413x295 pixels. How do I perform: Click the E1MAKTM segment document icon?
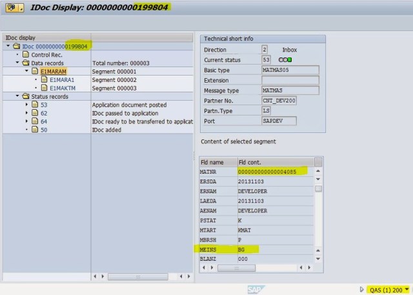(44, 88)
